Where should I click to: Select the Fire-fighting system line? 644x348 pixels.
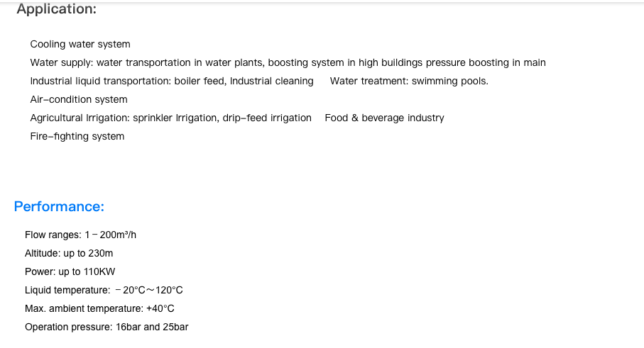[77, 137]
